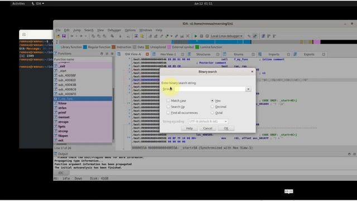Open the Local Linux debugger dropdown
The height and width of the screenshot is (201, 357).
[x=226, y=36]
